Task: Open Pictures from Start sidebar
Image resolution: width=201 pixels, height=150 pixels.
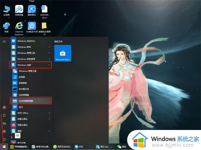Action: [x=4, y=123]
